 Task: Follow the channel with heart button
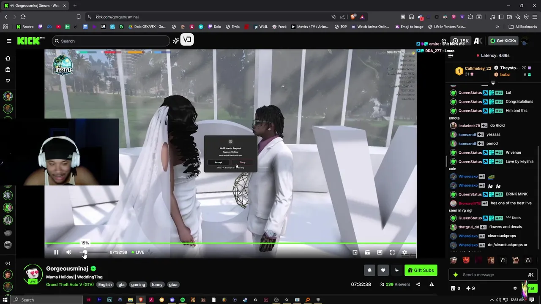(x=383, y=270)
